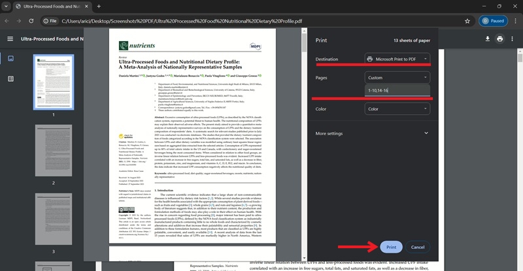
Task: Select page 3 thumbnail
Action: tap(54, 219)
